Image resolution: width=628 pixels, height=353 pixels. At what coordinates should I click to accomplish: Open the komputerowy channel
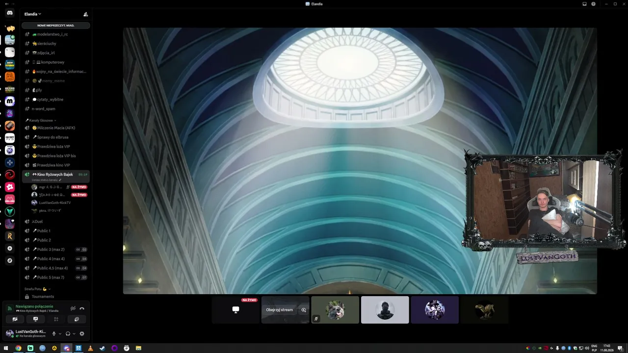point(56,62)
